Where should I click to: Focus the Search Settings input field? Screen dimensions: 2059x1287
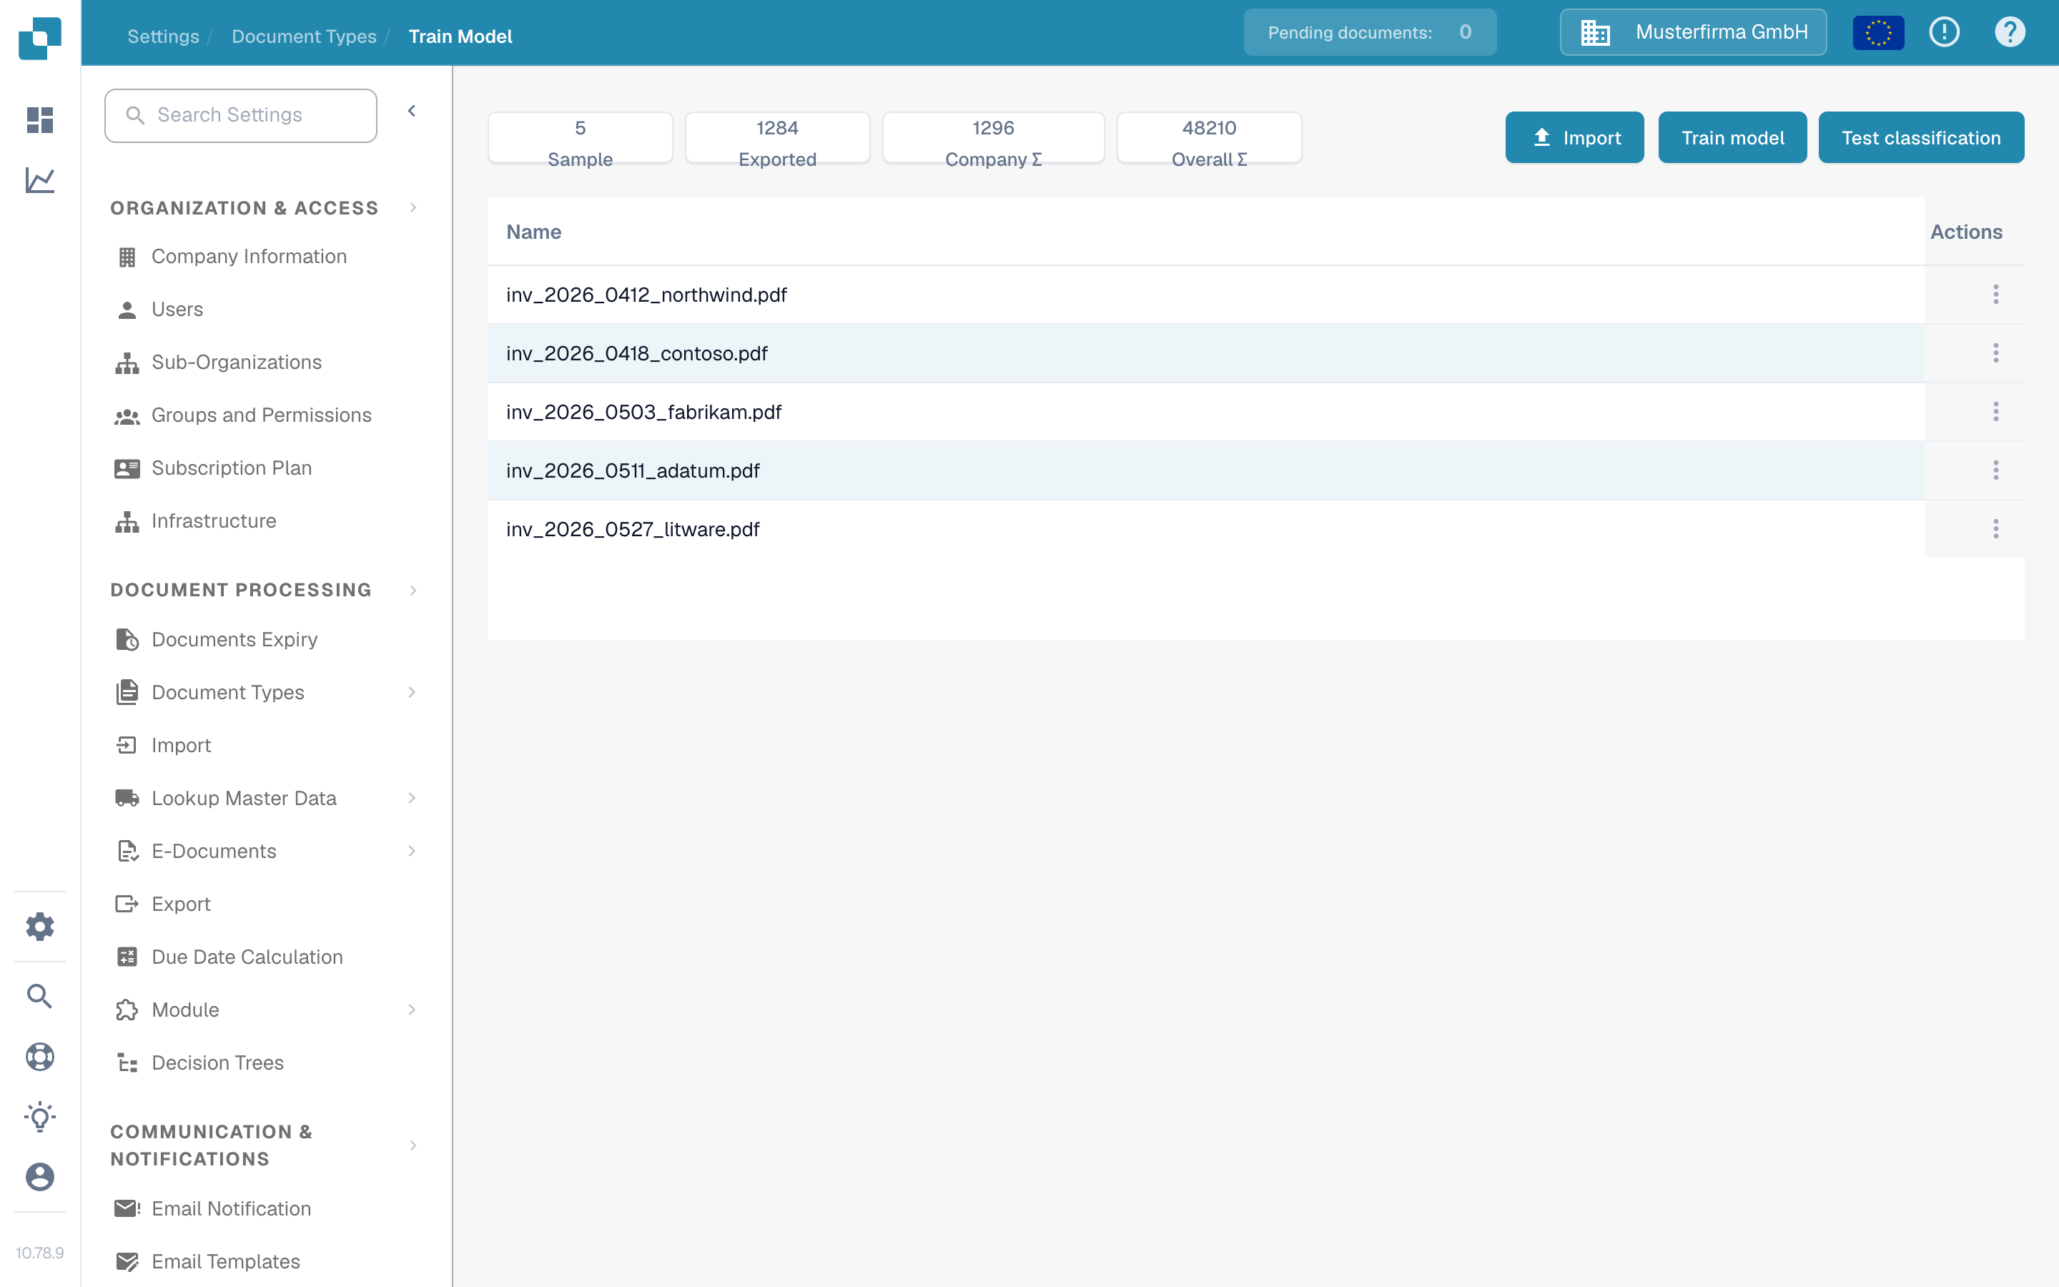click(x=241, y=115)
